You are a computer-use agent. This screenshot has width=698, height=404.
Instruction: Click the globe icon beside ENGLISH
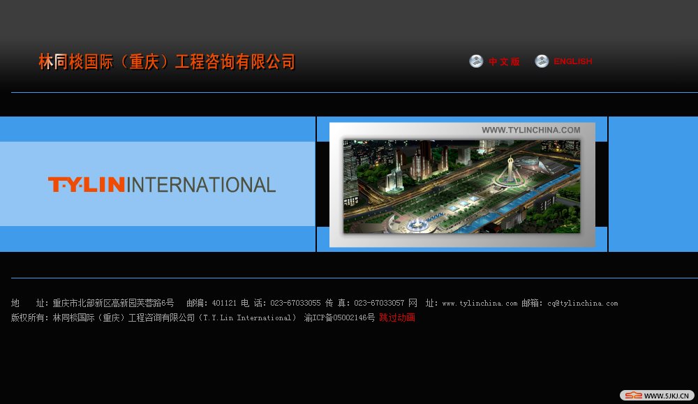point(542,61)
